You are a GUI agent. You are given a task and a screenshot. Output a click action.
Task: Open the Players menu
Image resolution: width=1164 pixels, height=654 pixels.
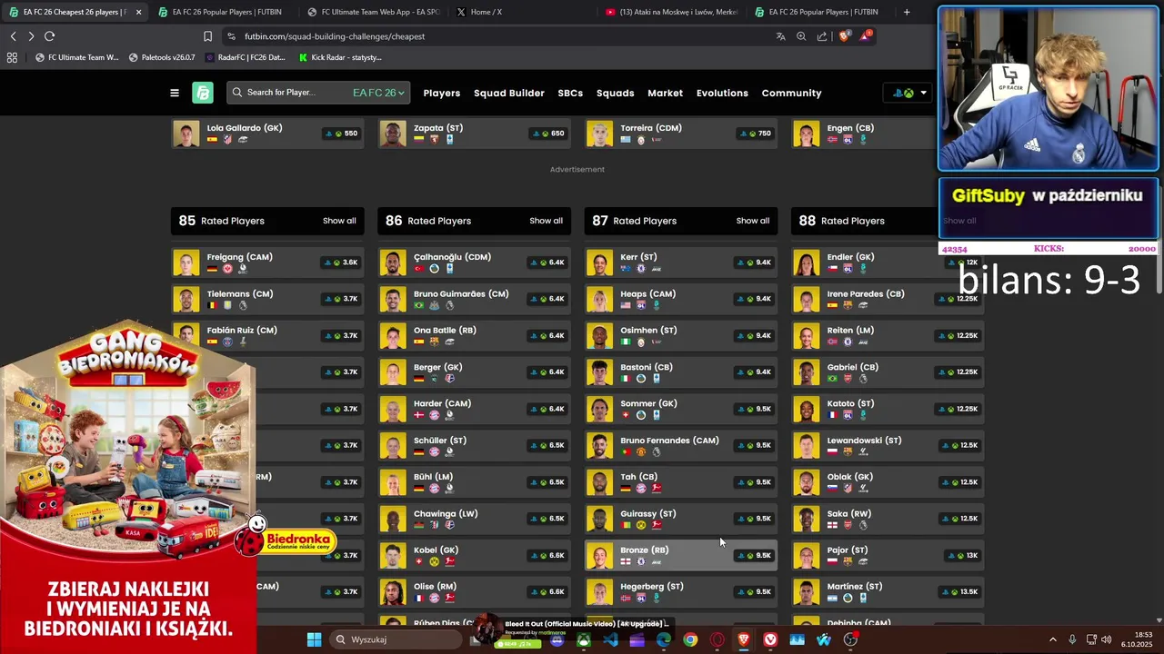coord(442,93)
